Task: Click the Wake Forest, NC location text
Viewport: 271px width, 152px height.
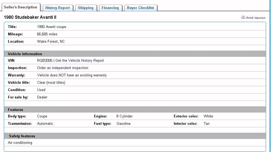Action: click(51, 42)
